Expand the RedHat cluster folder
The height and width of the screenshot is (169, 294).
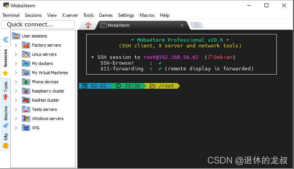[x=16, y=100]
